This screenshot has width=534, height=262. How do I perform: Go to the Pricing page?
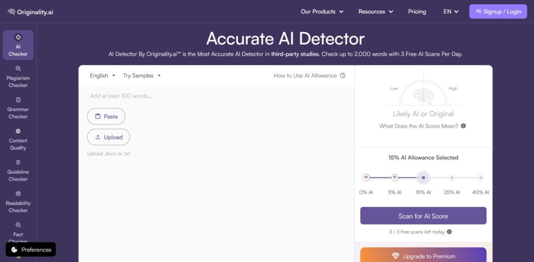417,11
